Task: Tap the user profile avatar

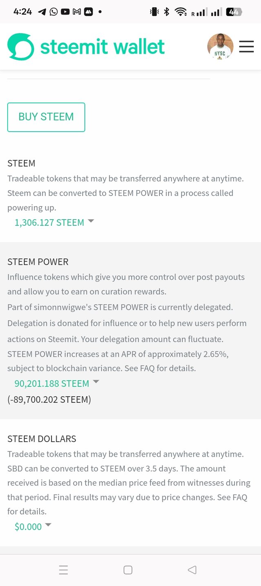Action: pos(220,47)
